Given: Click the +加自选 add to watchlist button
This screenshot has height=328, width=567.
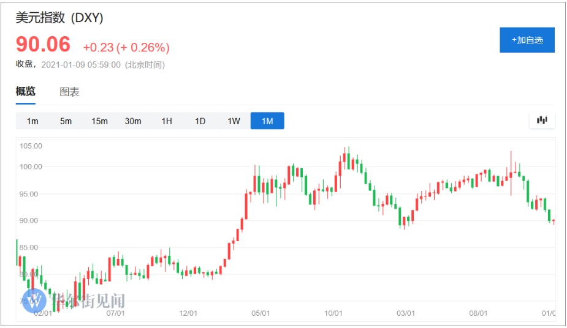Looking at the screenshot, I should click(x=527, y=40).
